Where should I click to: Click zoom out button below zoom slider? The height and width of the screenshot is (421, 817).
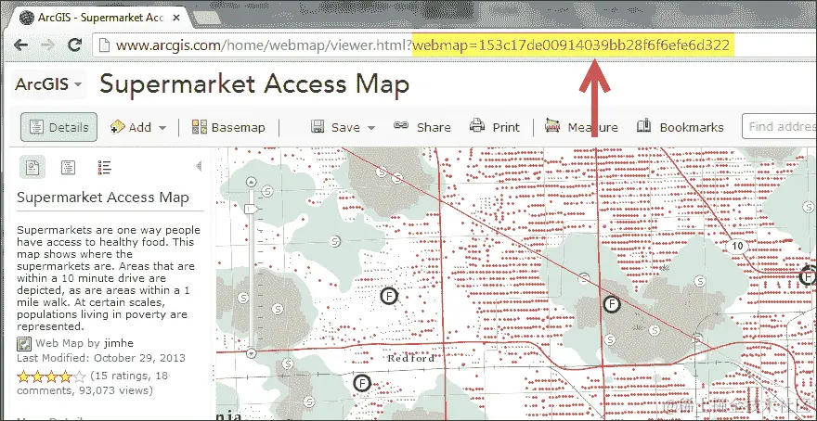252,353
